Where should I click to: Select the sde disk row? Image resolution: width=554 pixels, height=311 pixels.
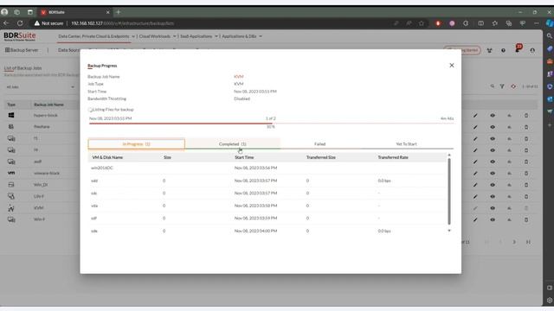267,231
